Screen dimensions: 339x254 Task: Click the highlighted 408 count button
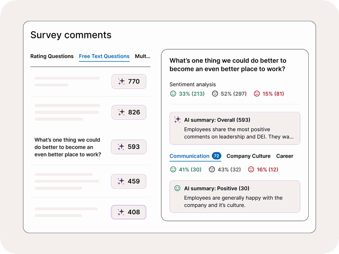coord(129,212)
